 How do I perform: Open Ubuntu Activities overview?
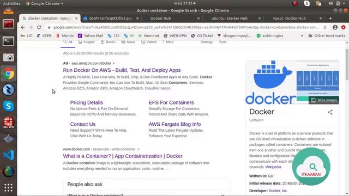point(11,4)
